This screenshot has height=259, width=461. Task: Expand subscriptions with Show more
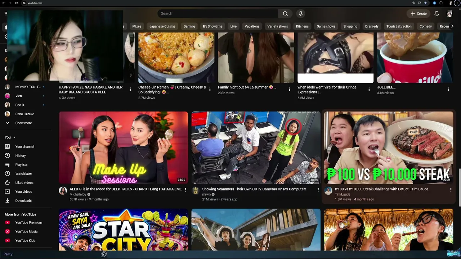[23, 123]
